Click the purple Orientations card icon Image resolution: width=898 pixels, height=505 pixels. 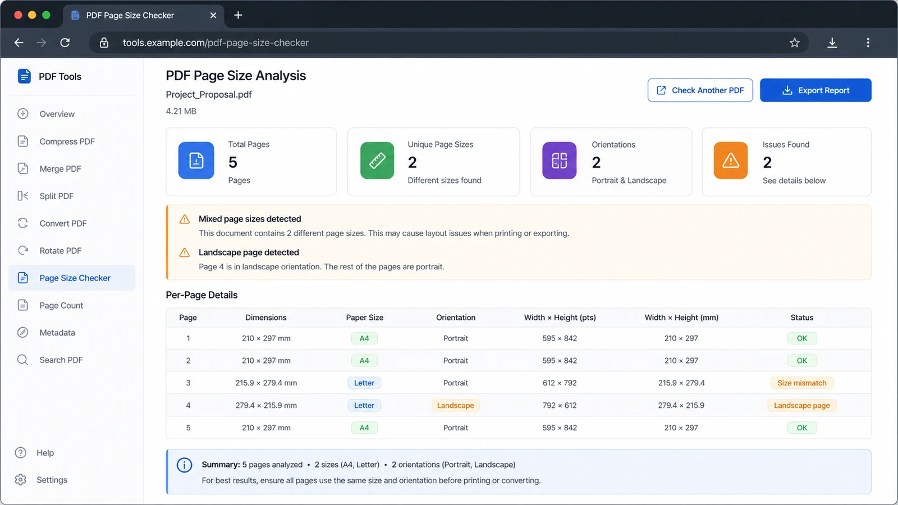pyautogui.click(x=560, y=160)
